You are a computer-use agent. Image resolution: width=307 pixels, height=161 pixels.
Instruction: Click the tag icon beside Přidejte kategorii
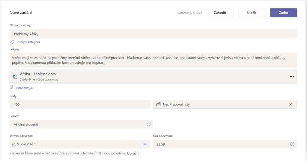[12, 42]
